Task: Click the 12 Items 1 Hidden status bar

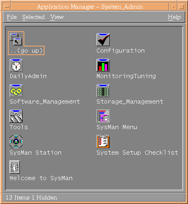Action: [x=94, y=197]
